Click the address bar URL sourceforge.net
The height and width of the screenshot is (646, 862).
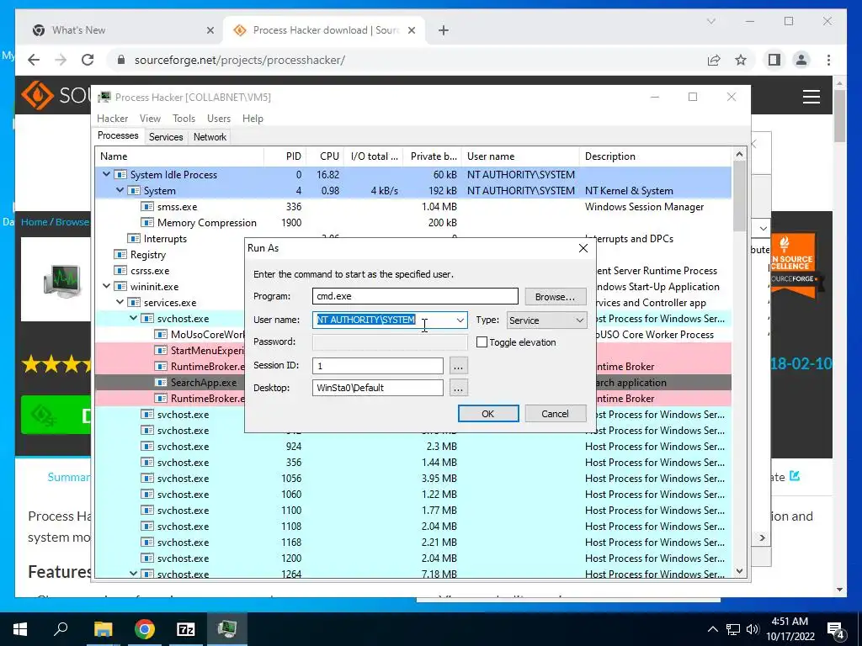(x=240, y=60)
